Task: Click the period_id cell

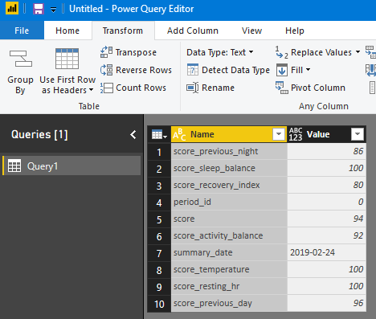Action: click(x=229, y=202)
